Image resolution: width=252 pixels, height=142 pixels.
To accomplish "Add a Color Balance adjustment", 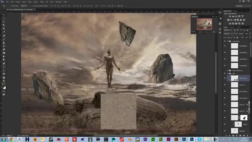I will 231,20.
